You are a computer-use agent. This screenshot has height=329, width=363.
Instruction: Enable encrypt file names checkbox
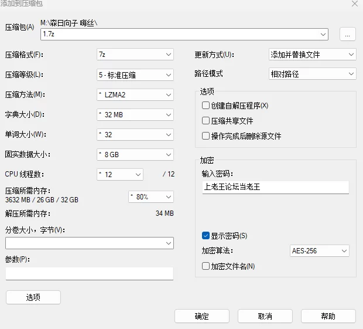[x=206, y=266]
